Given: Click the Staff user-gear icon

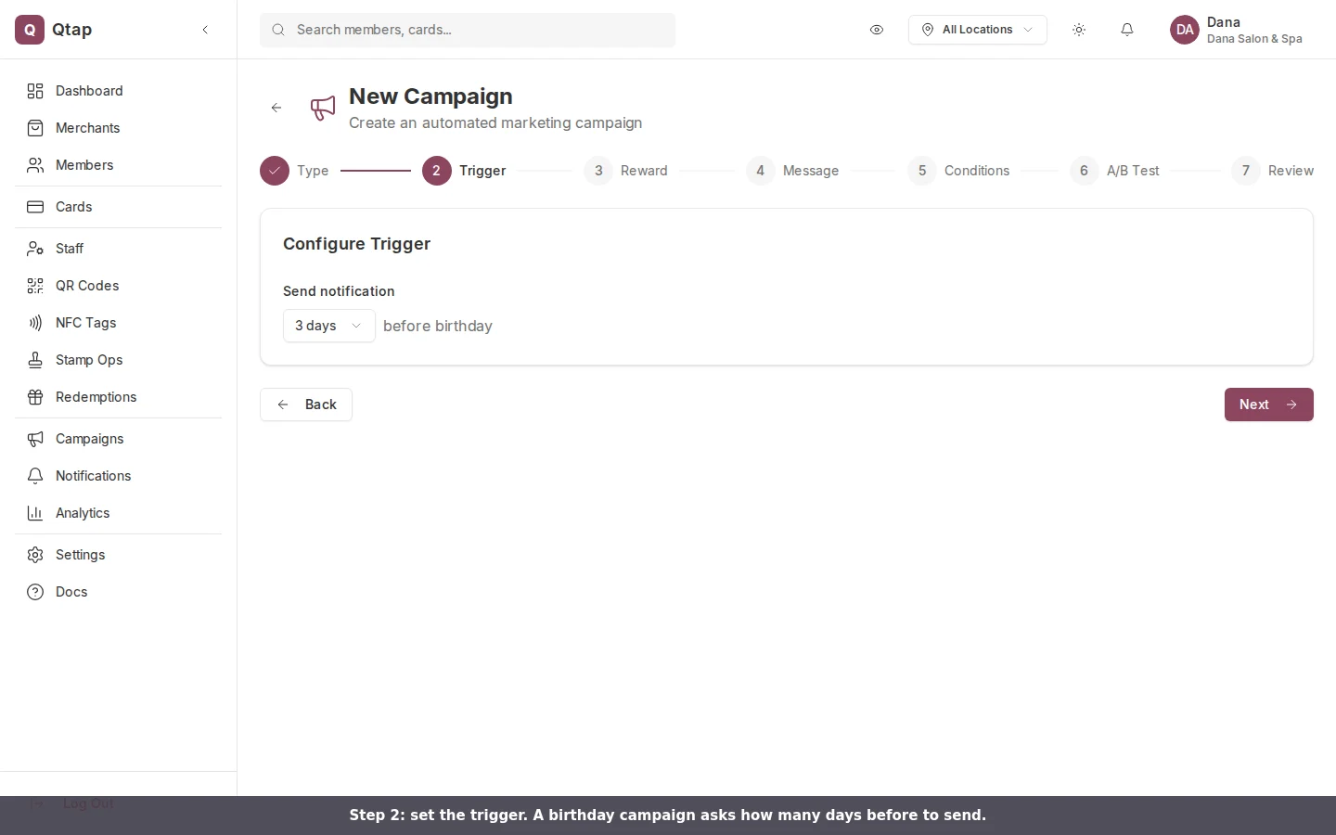Looking at the screenshot, I should coord(35,249).
